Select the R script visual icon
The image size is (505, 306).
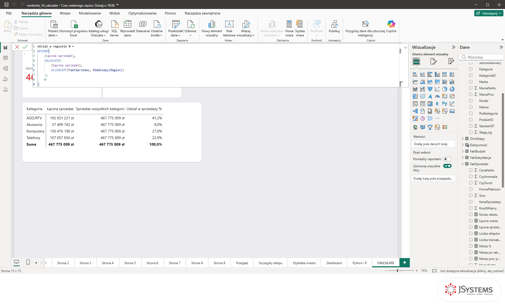437,104
